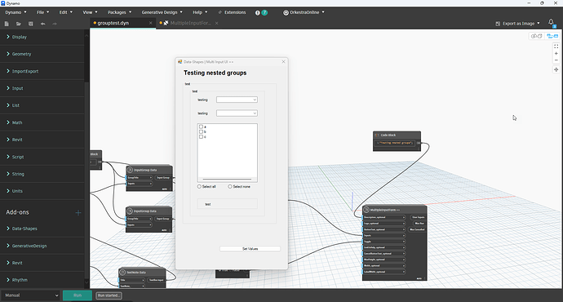Screen dimensions: 563x302
Task: Check the box for item a
Action: 201,127
